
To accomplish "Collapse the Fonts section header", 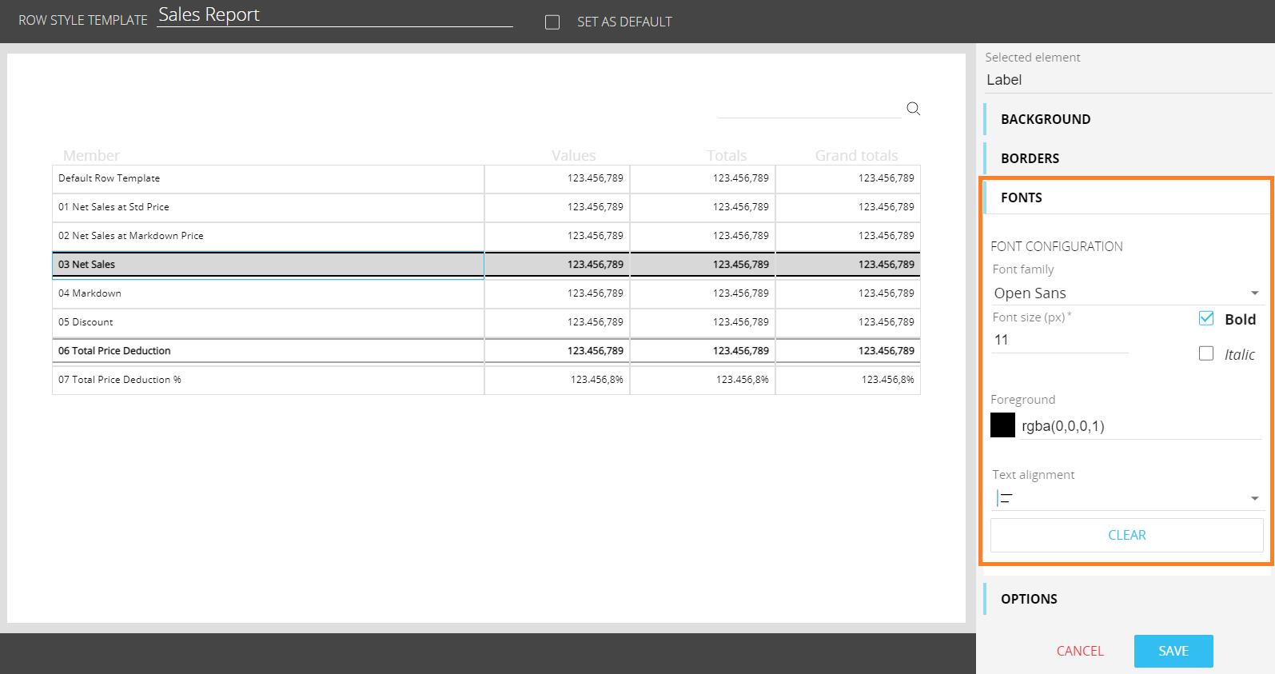I will [1022, 197].
